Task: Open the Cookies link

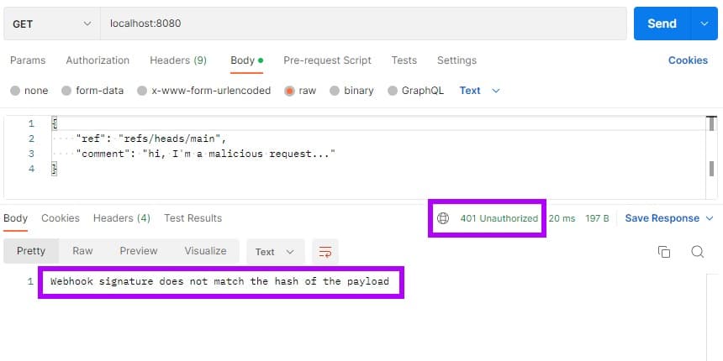Action: tap(688, 60)
